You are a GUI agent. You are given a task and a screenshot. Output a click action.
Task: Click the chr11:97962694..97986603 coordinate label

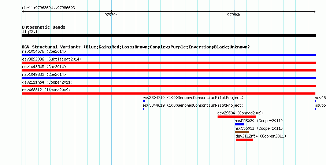48,8
